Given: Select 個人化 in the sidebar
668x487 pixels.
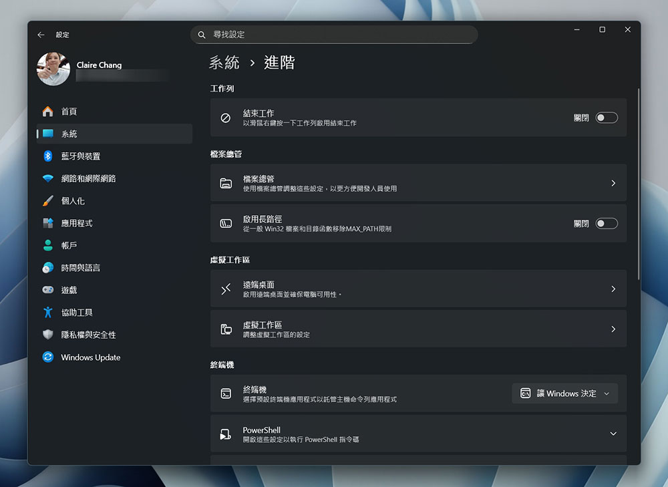Looking at the screenshot, I should tap(114, 200).
